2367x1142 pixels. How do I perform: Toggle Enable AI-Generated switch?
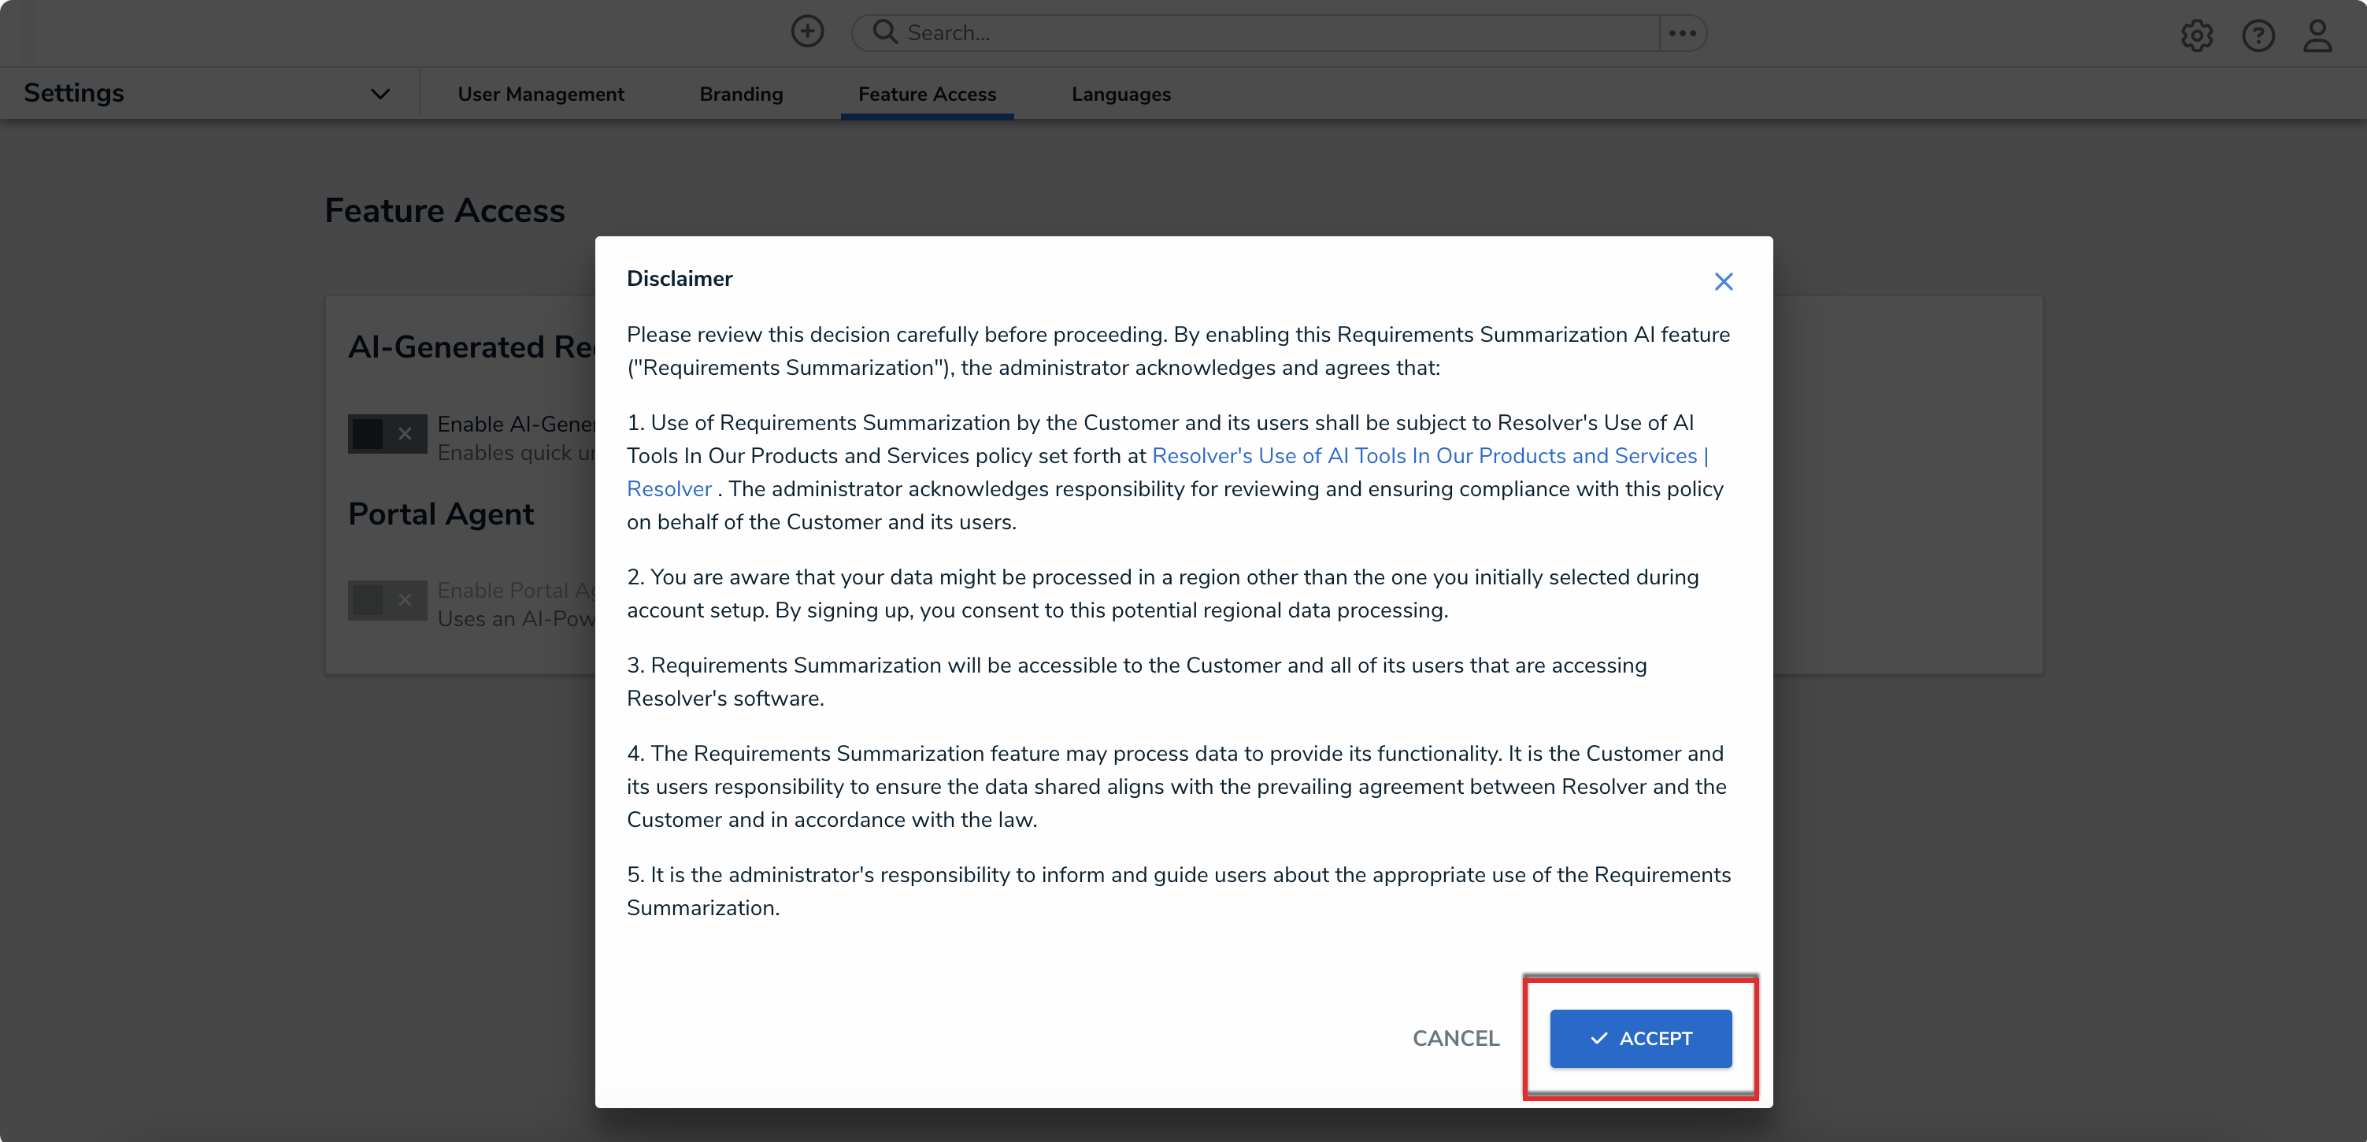387,434
